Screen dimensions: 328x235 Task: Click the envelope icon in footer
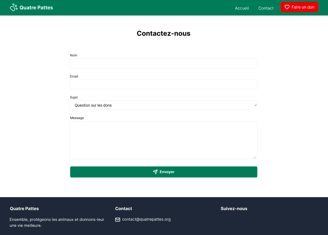pos(118,220)
